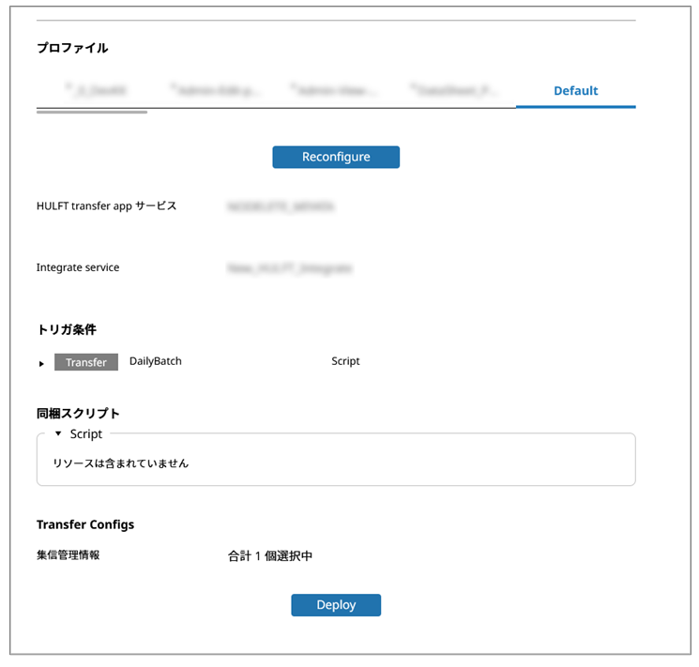Click the HULFT transfer app service value

[x=281, y=205]
